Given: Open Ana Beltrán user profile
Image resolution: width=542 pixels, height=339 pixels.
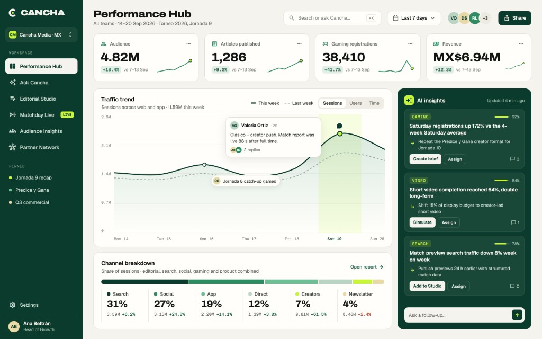Looking at the screenshot, I should tap(41, 326).
